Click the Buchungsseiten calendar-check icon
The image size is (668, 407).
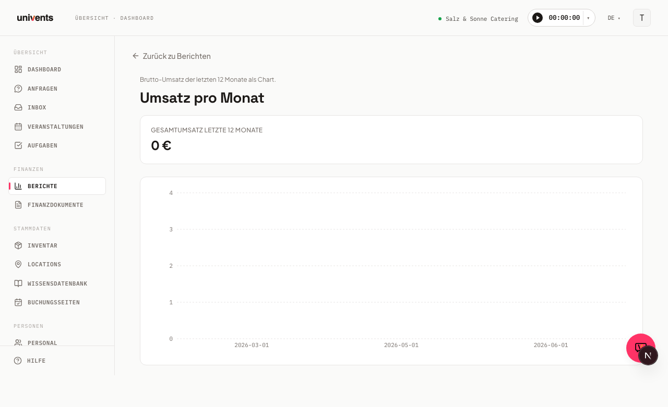click(x=18, y=302)
